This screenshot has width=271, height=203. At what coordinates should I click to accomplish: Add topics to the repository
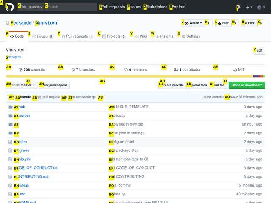point(14,57)
